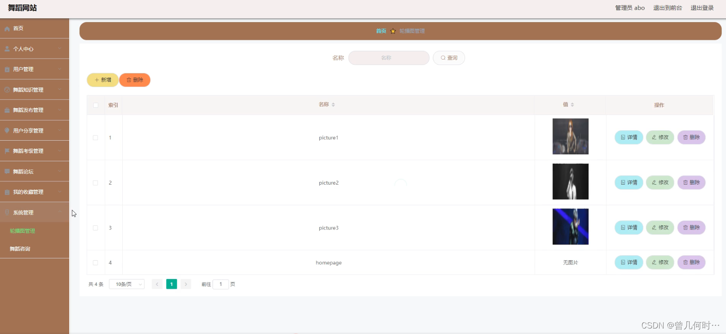The width and height of the screenshot is (726, 334).
Task: Click the home icon beside 首页 in sidebar
Action: pyautogui.click(x=7, y=28)
